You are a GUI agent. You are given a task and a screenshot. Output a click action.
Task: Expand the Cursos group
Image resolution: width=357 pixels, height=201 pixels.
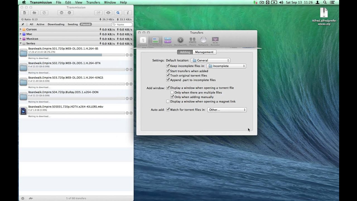point(21,29)
